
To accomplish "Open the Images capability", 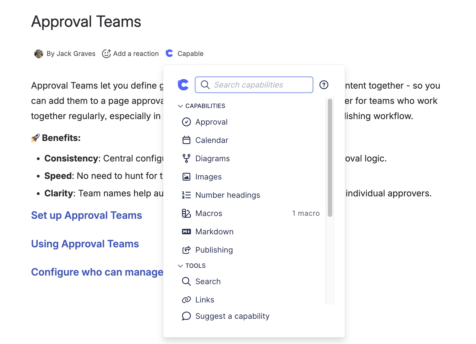I will [208, 177].
